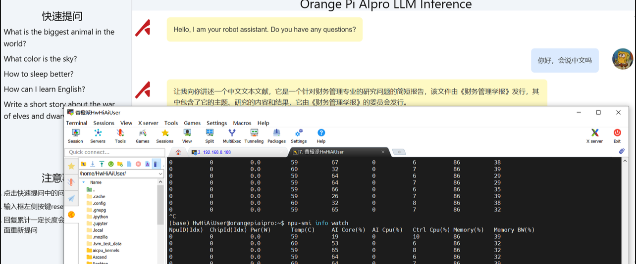
Task: Open the X server menu
Action: click(x=148, y=123)
